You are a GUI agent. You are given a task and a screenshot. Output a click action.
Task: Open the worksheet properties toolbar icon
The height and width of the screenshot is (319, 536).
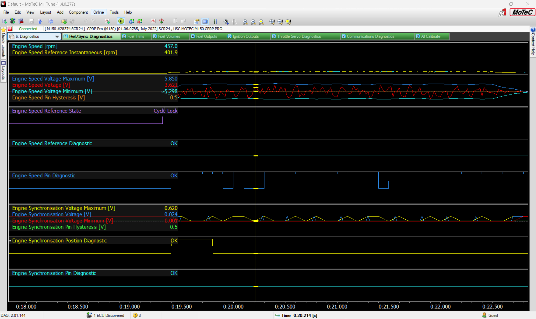(x=196, y=22)
